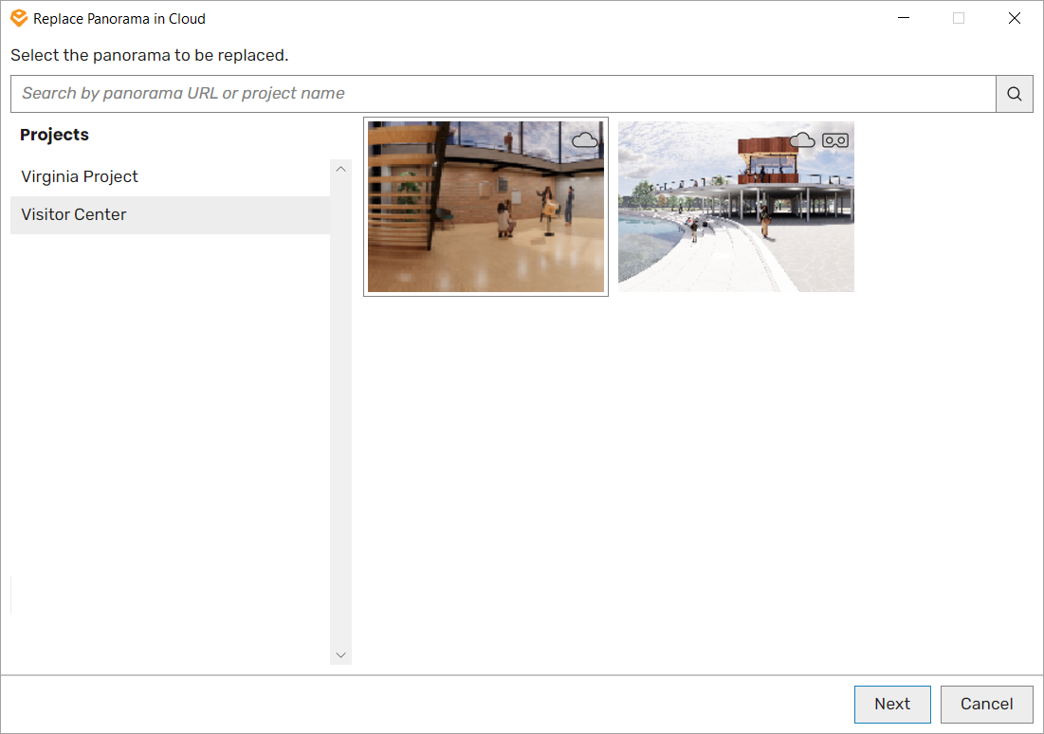Click the projects list scrollbar track

(x=341, y=413)
